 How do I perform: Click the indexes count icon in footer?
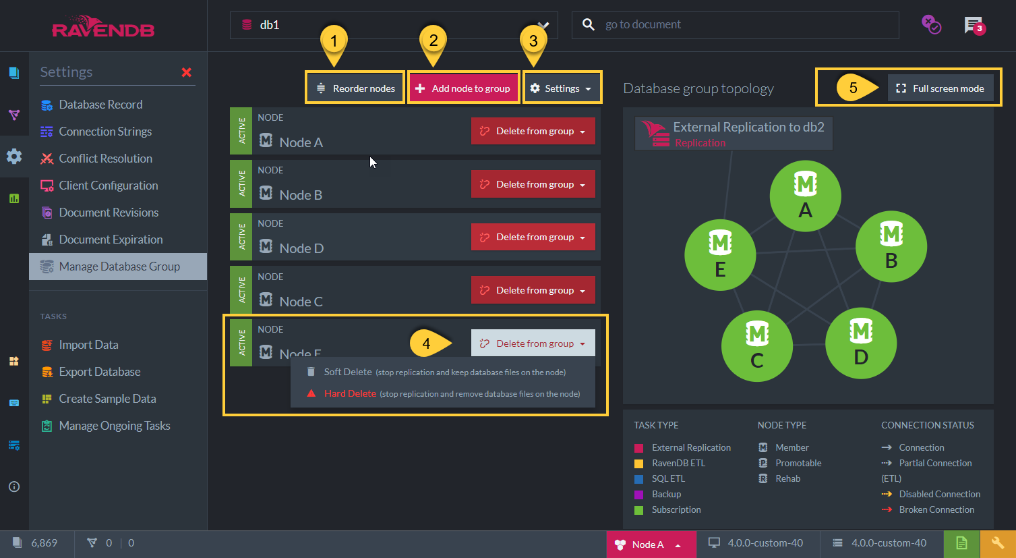[92, 543]
